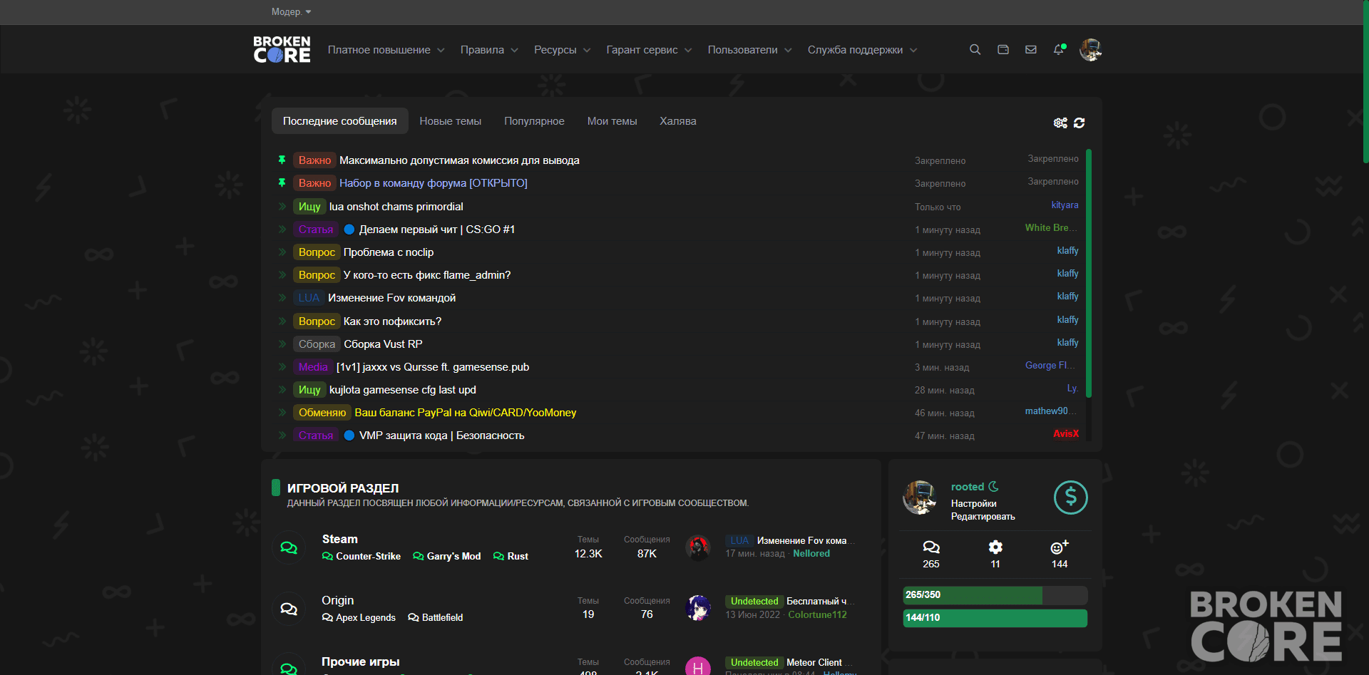Viewport: 1369px width, 675px height.
Task: Click the Редактировать link in profile card
Action: coord(983,517)
